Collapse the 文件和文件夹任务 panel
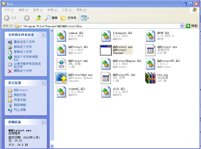 point(43,34)
